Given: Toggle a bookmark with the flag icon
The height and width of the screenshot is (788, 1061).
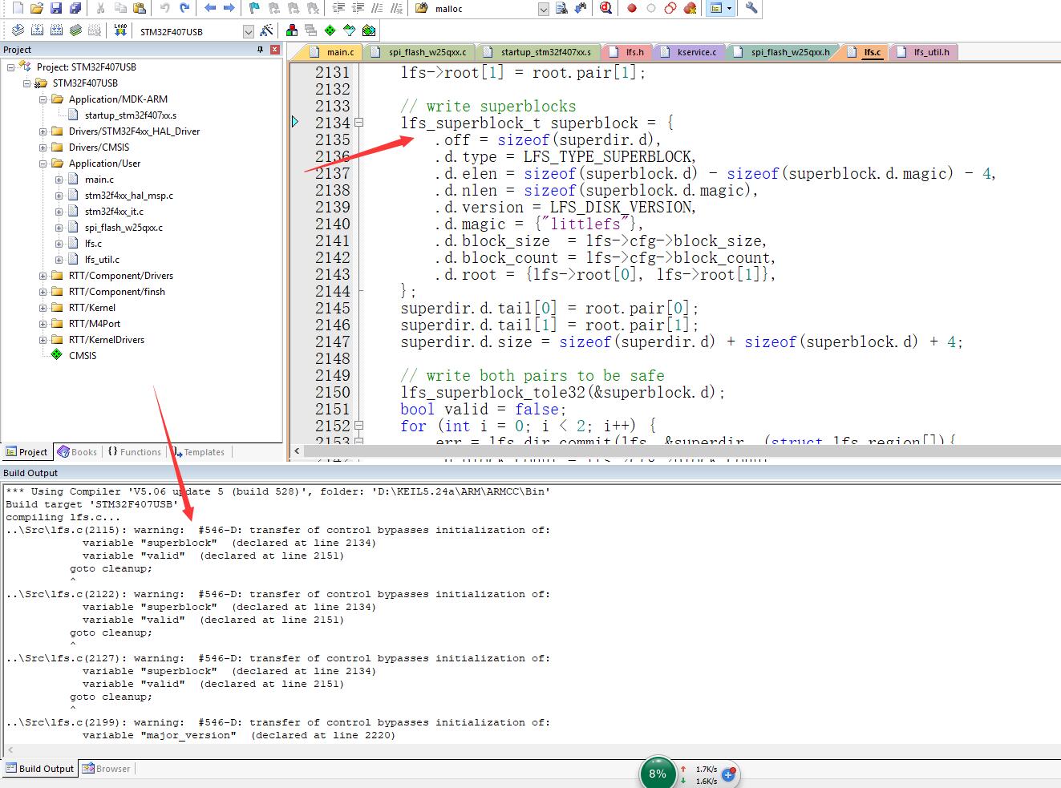Looking at the screenshot, I should pos(253,8).
